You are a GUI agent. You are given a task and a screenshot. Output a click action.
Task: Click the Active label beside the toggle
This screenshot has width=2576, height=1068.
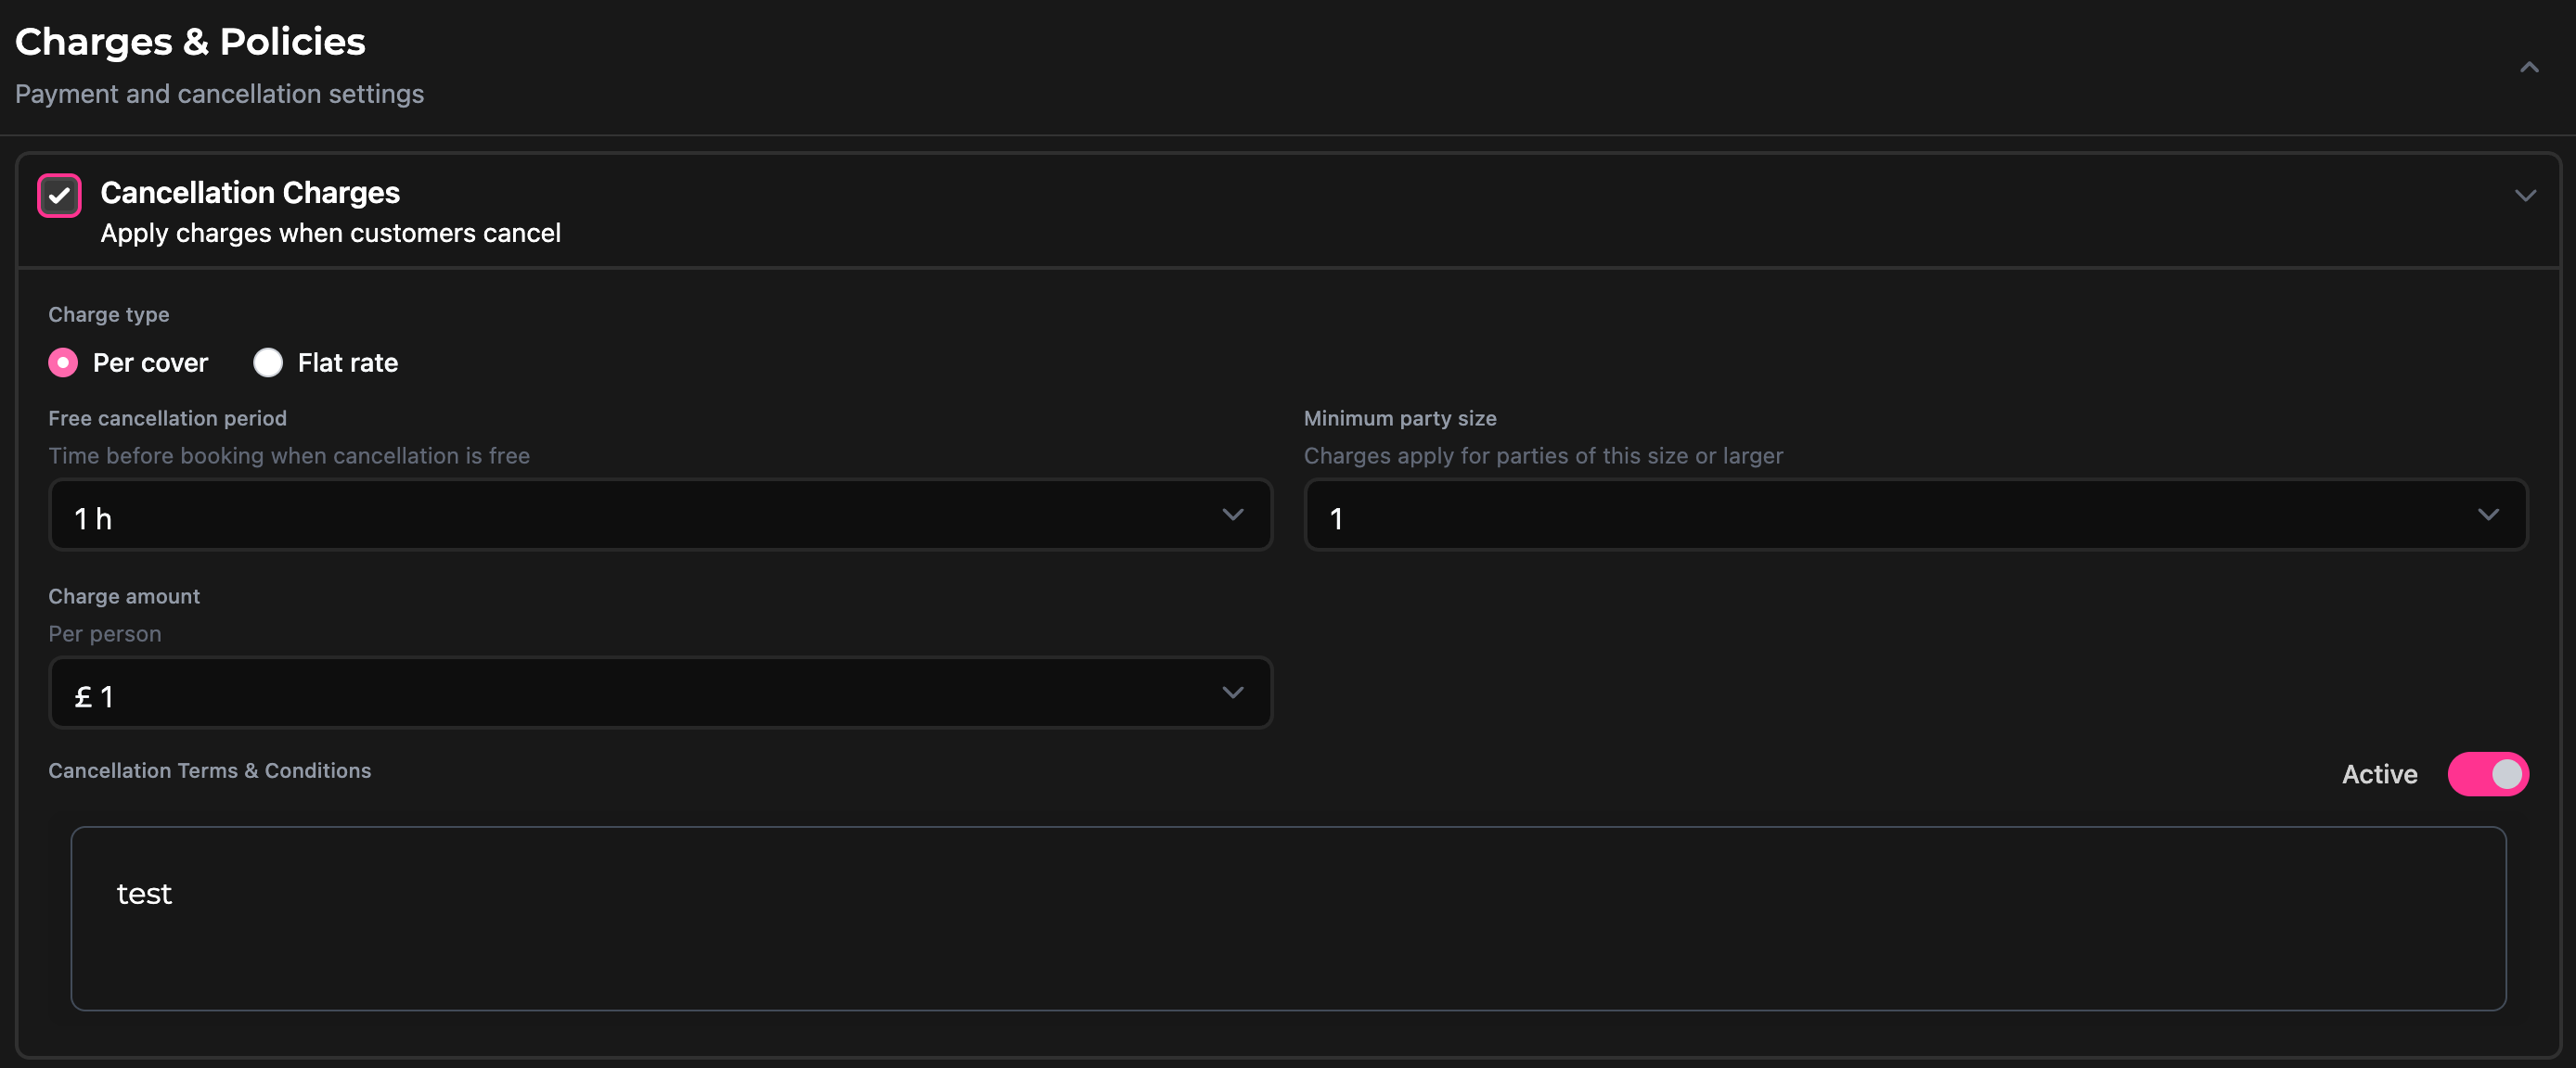(2379, 775)
